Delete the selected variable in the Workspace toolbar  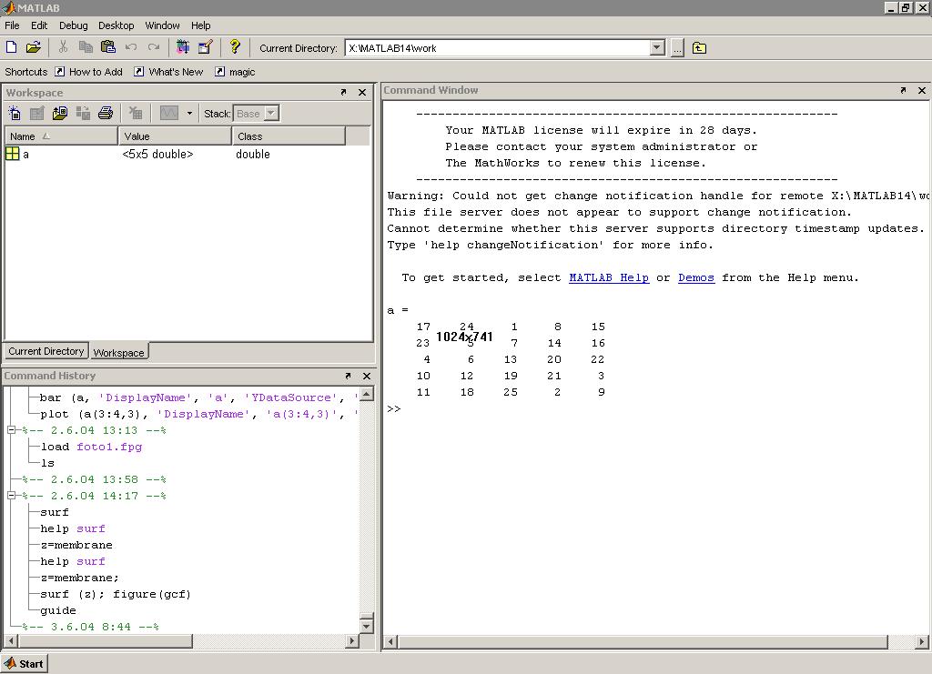pyautogui.click(x=136, y=113)
